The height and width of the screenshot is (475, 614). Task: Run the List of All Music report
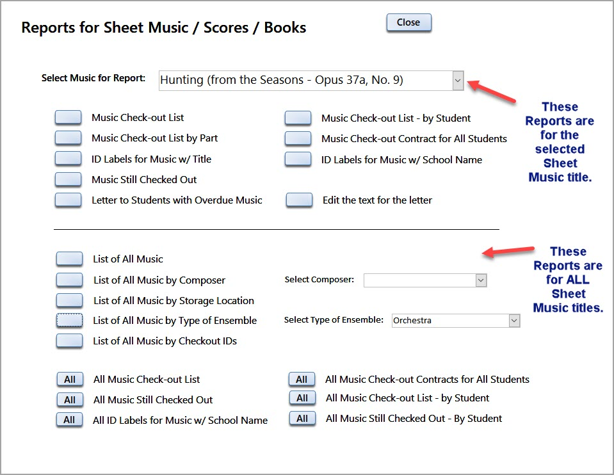(x=69, y=259)
